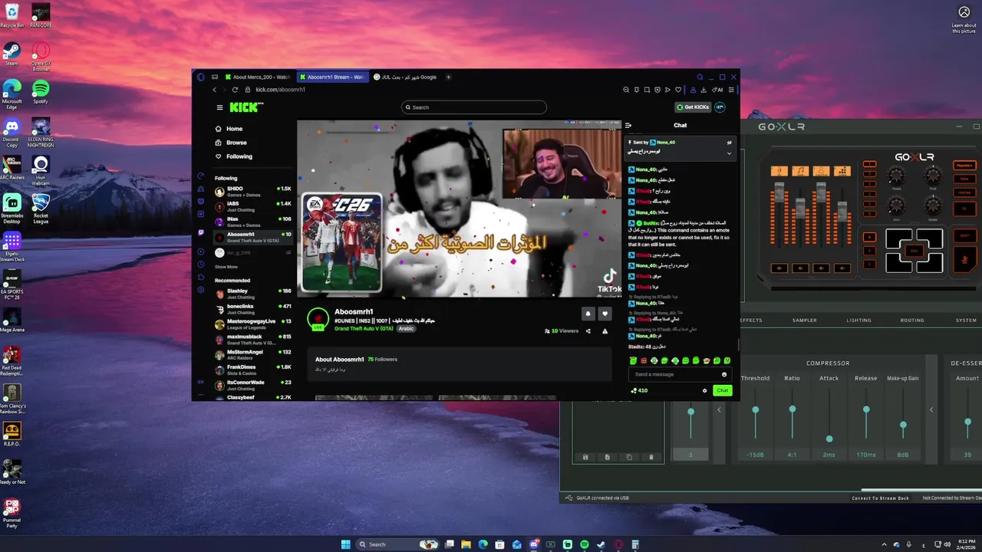Toggle GoXLR first channel mute button

779,268
